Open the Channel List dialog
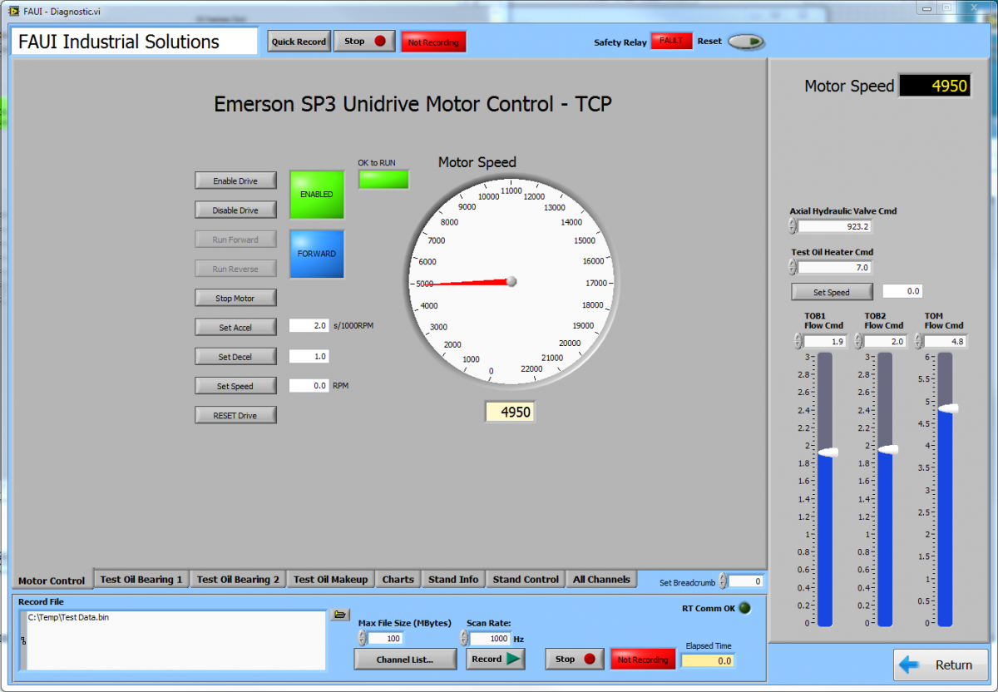This screenshot has width=998, height=692. pos(405,659)
